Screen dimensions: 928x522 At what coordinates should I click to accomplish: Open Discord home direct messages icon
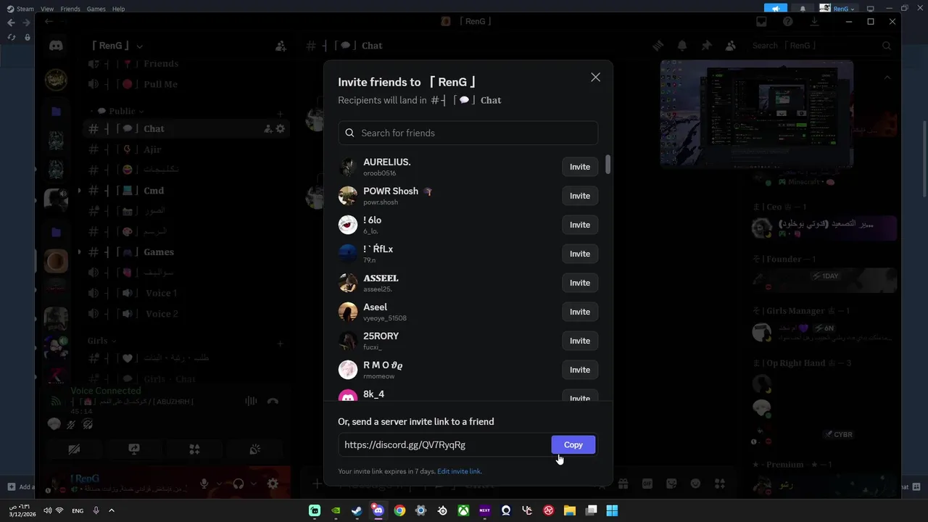pyautogui.click(x=56, y=46)
